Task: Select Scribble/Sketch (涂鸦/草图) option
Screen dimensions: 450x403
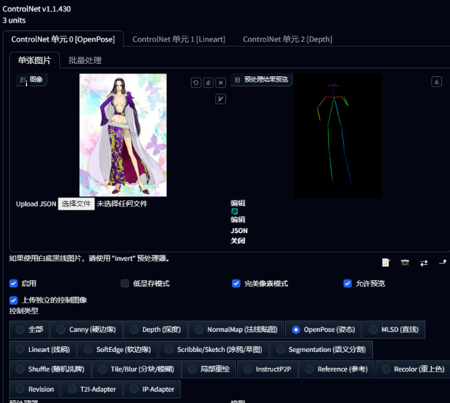Action: pyautogui.click(x=213, y=350)
